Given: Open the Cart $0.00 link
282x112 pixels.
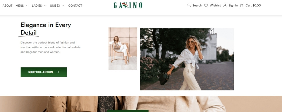Looking at the screenshot, I should (253, 6).
